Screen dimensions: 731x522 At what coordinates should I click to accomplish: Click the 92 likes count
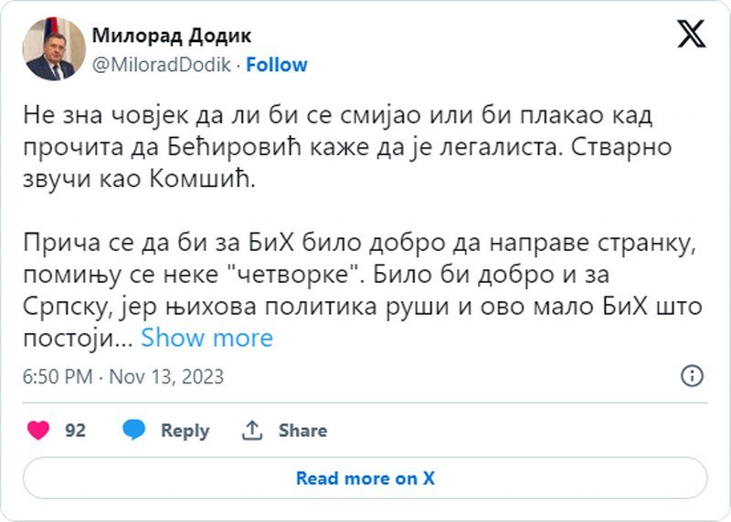pos(75,430)
